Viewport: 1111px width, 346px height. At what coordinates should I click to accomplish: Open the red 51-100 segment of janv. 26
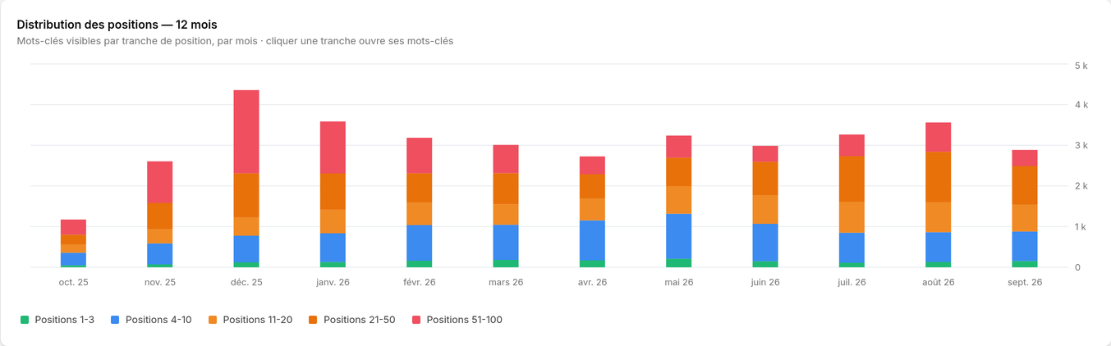pyautogui.click(x=333, y=148)
